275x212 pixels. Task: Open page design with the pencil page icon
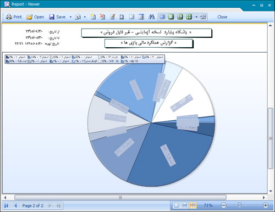tap(112, 17)
